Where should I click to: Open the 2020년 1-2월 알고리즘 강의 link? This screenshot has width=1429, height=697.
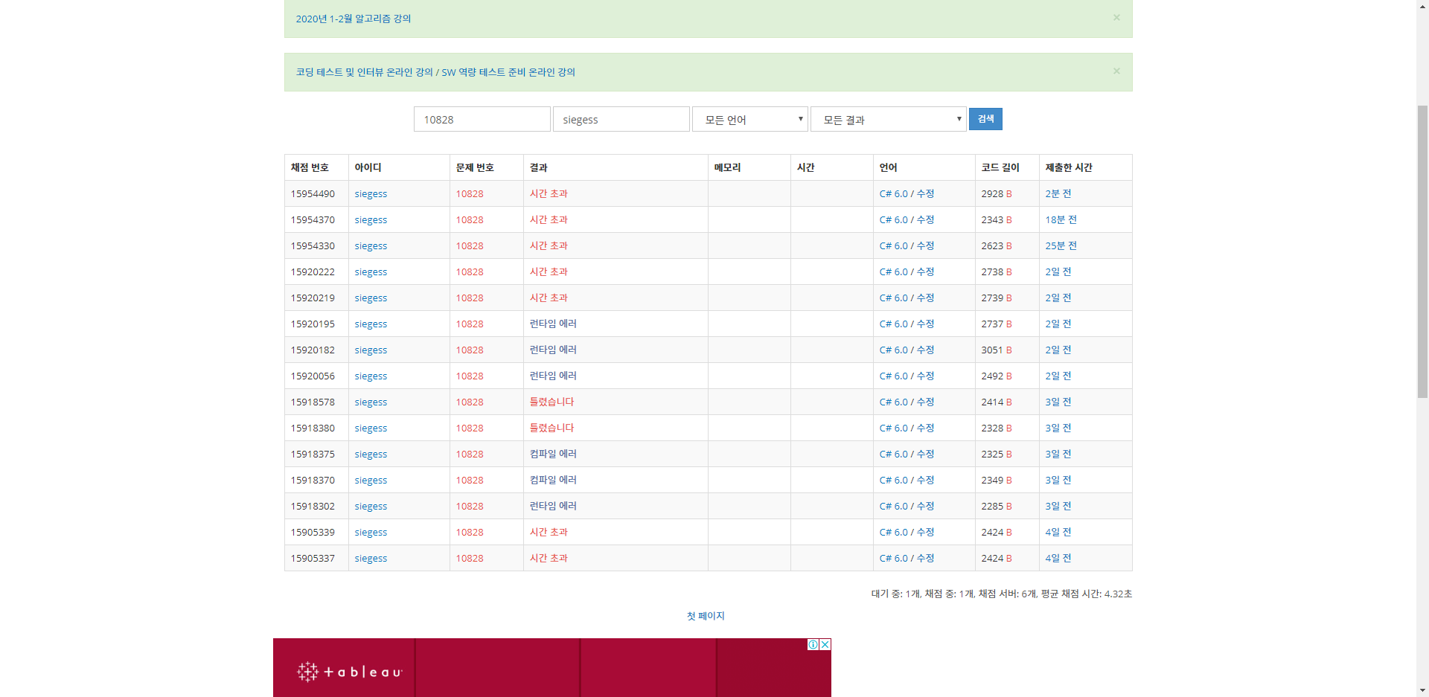(x=353, y=19)
